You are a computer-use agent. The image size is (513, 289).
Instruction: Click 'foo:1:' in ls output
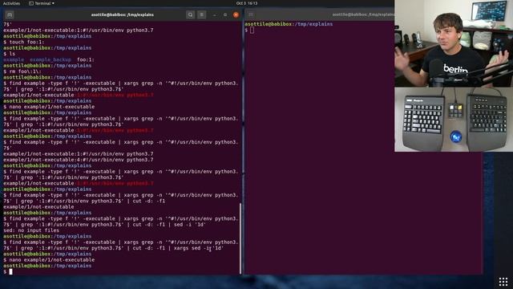coord(86,59)
